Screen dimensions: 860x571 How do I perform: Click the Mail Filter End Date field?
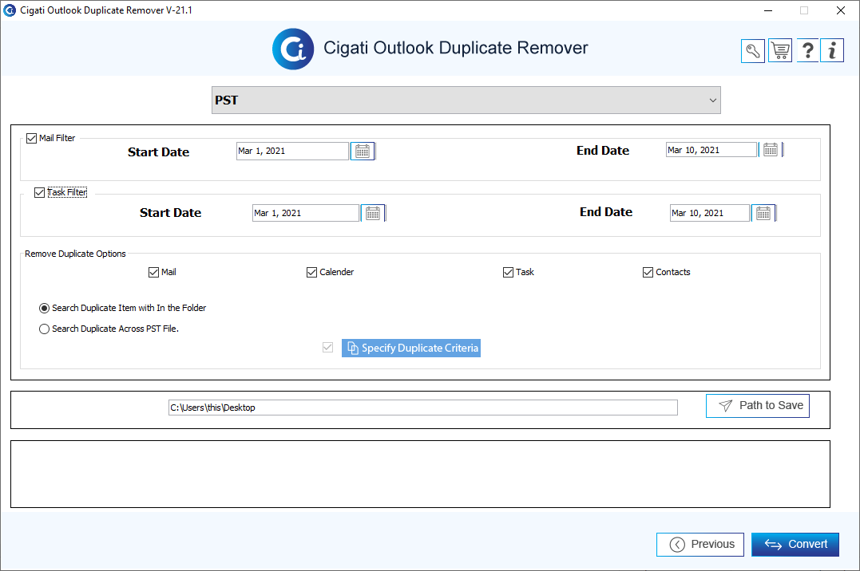click(x=711, y=150)
